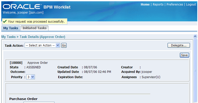Click the Expiration Date label
The width and height of the screenshot is (198, 103).
click(x=70, y=77)
